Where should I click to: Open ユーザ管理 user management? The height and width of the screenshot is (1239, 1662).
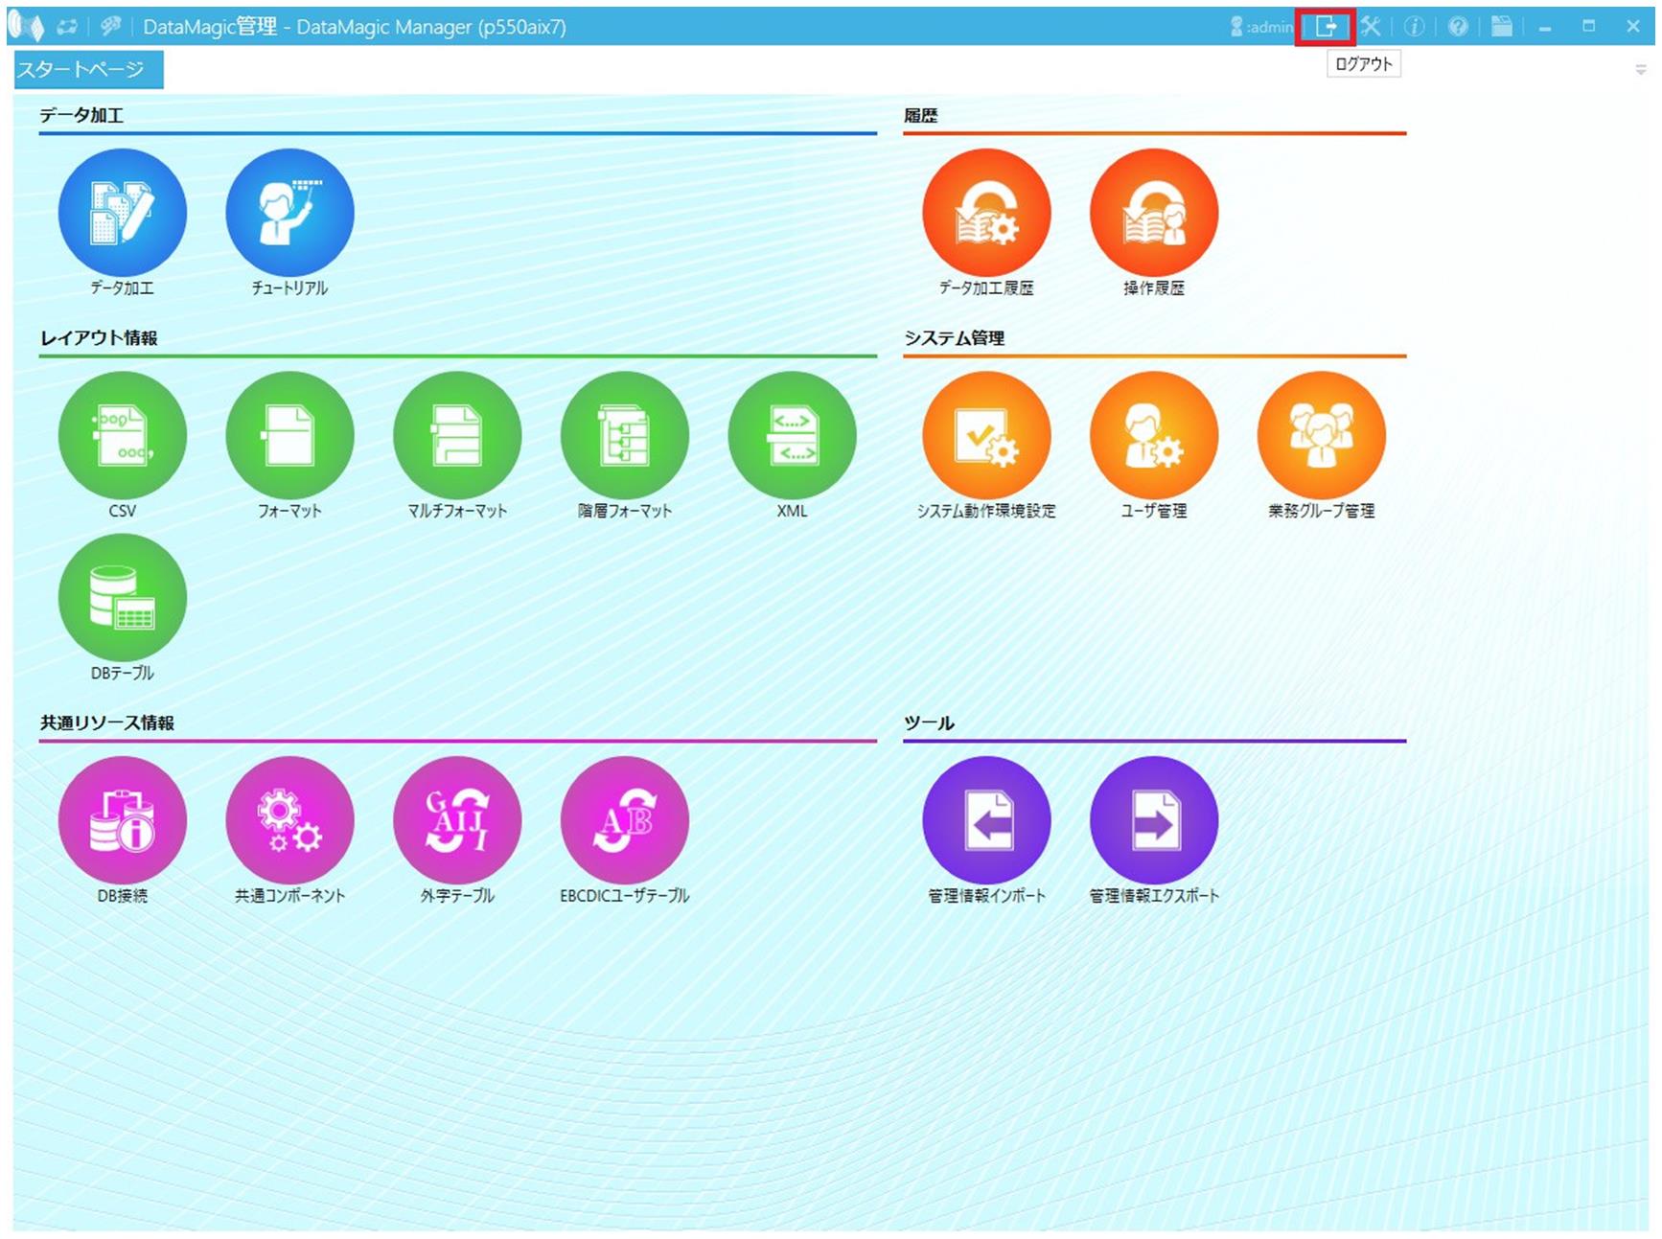(x=1154, y=436)
